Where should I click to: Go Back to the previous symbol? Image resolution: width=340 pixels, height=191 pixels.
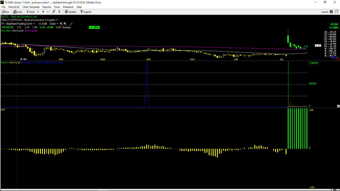click(31, 12)
